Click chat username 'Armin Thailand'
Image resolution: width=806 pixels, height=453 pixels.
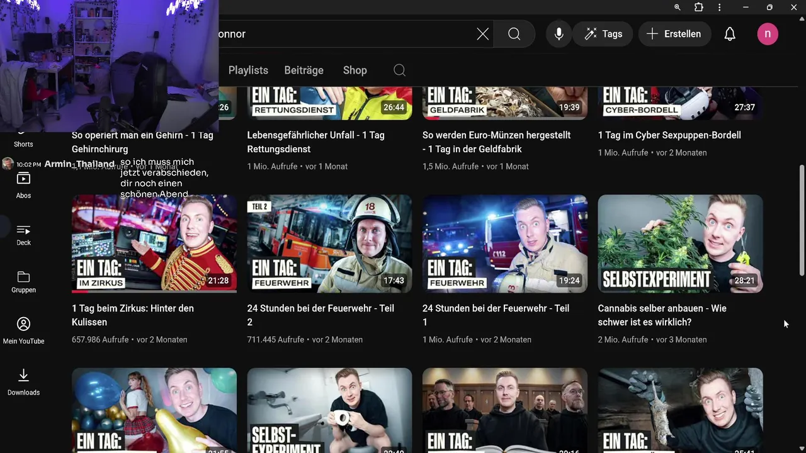click(x=79, y=164)
